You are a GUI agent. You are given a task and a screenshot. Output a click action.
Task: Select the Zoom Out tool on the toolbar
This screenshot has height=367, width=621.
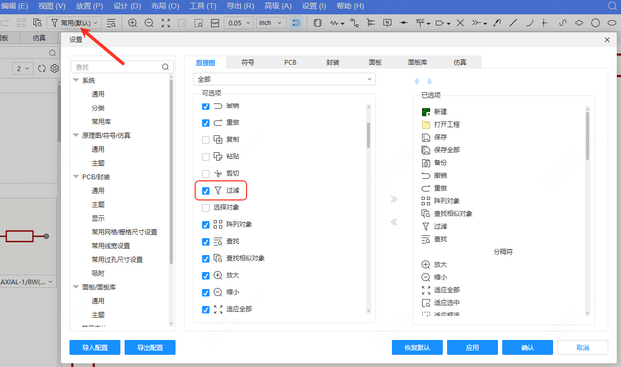tap(149, 23)
